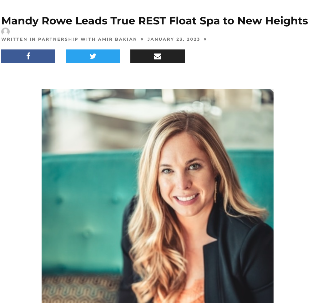Screen dimensions: 312x303
Task: Open the gray author avatar icon
Action: click(x=5, y=32)
